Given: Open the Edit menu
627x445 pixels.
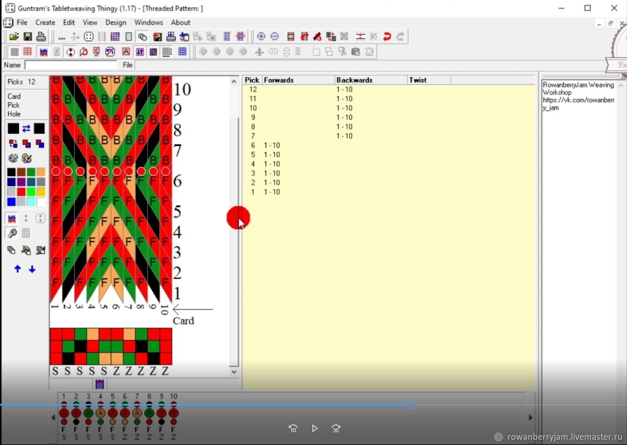Looking at the screenshot, I should tap(69, 22).
